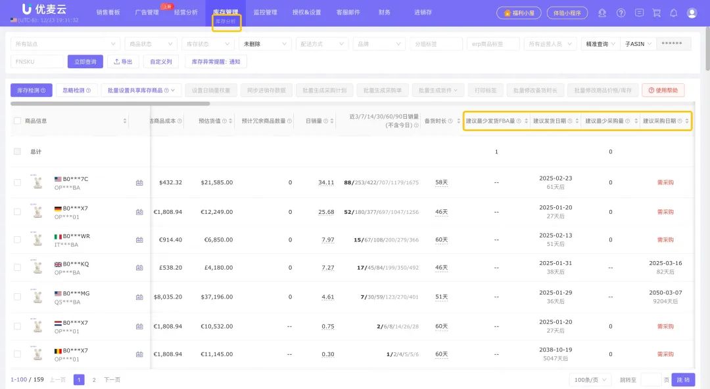Screen dimensions: 710x389
Task: Sort by 日销量 column arrows
Action: pyautogui.click(x=332, y=121)
